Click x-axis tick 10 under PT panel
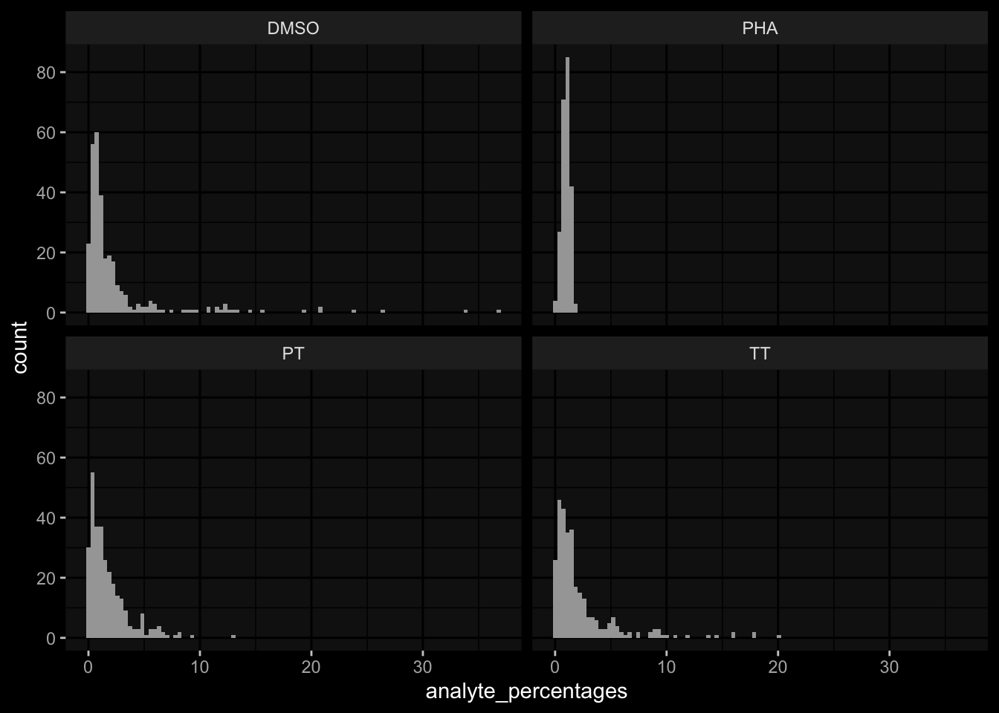 coord(200,666)
